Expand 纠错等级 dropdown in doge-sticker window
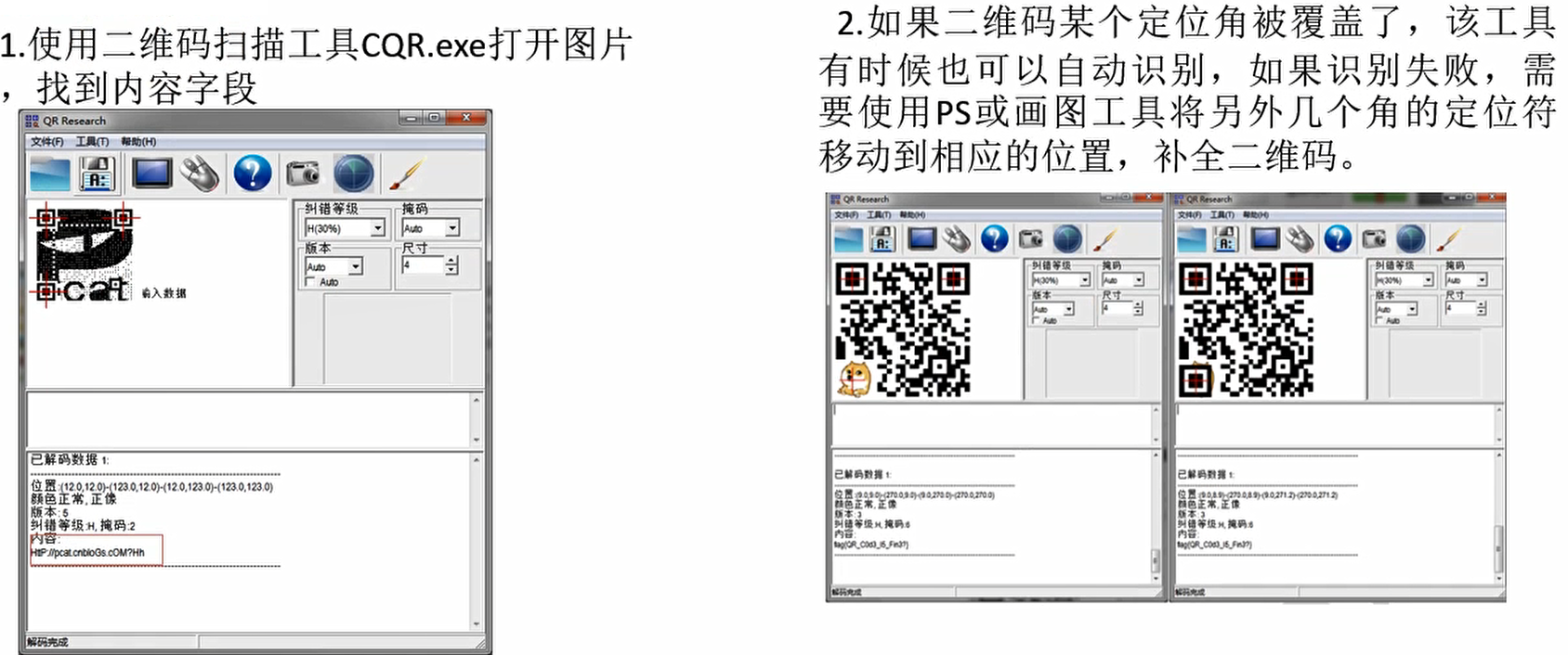The image size is (1568, 655). tap(1085, 279)
